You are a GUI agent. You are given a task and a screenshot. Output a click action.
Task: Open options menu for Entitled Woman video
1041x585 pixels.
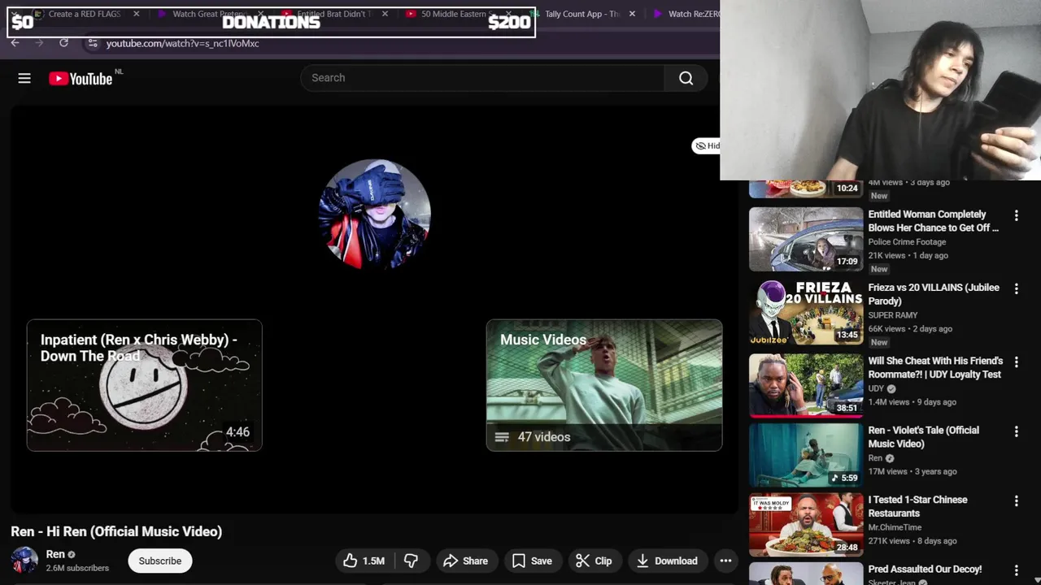[1016, 215]
